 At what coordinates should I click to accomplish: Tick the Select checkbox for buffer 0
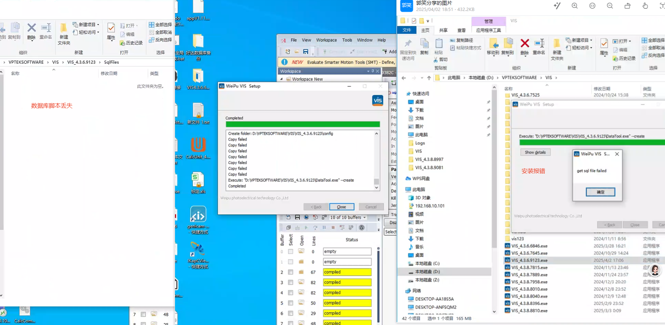[290, 252]
